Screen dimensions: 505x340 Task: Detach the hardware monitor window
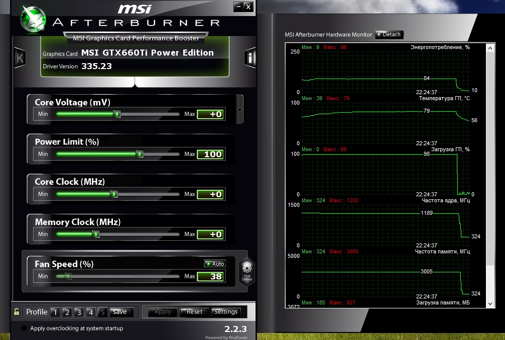389,35
